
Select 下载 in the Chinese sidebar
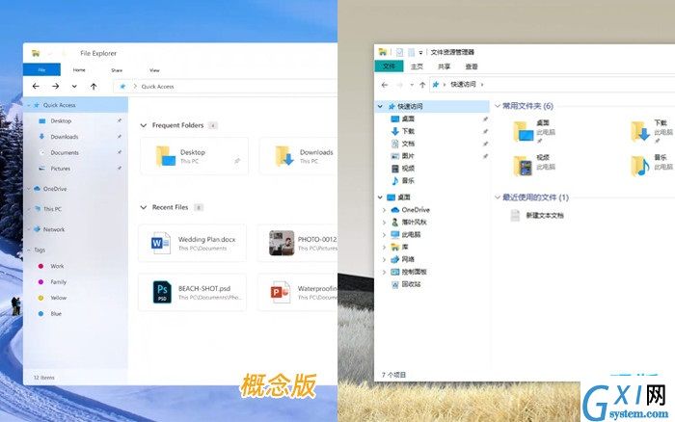408,131
